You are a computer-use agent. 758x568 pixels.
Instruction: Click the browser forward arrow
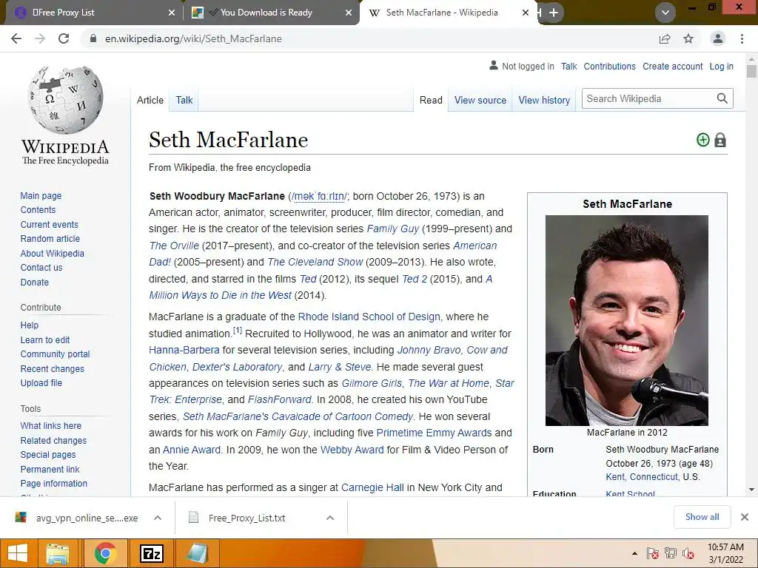point(40,38)
